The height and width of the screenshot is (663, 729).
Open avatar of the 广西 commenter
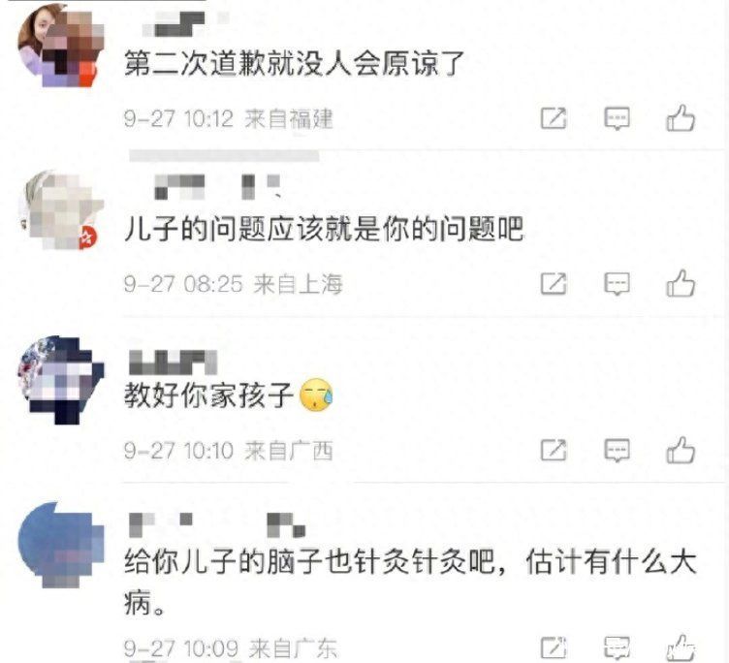click(60, 379)
